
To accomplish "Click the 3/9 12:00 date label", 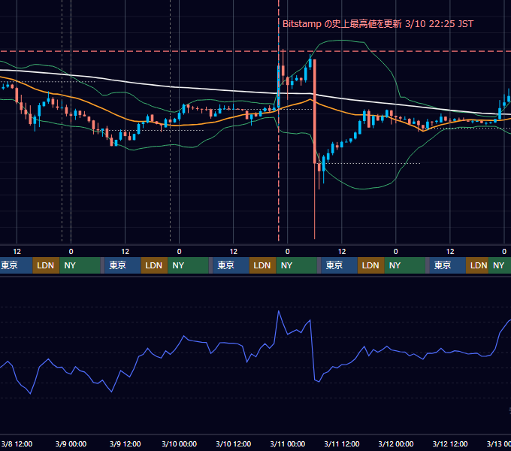I will pyautogui.click(x=125, y=443).
